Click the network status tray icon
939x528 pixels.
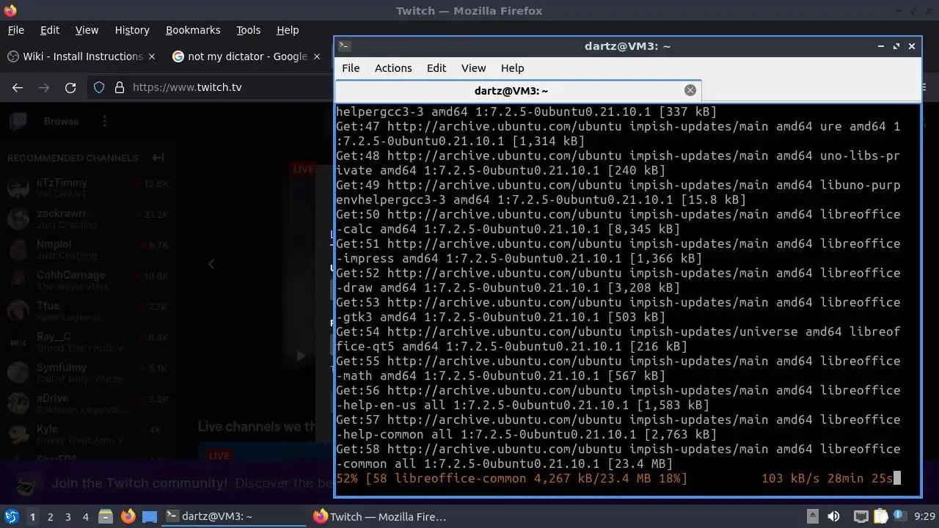(x=861, y=516)
